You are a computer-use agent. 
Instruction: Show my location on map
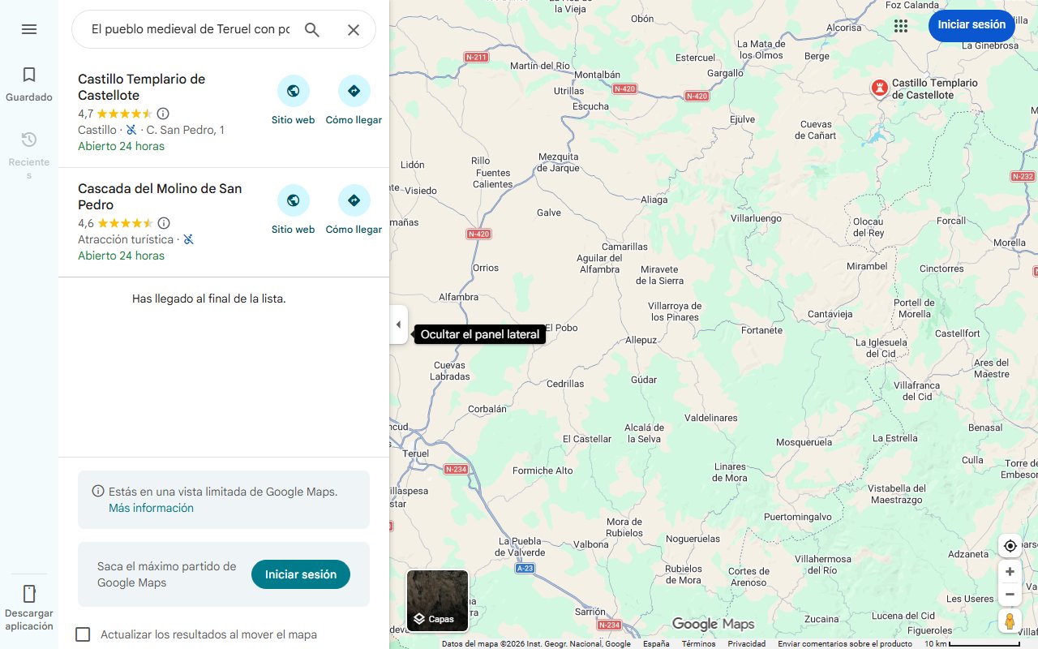pos(1010,546)
